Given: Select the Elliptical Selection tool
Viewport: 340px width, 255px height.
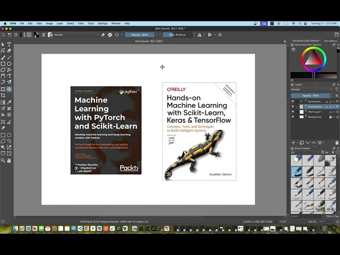Looking at the screenshot, I should coord(9,135).
